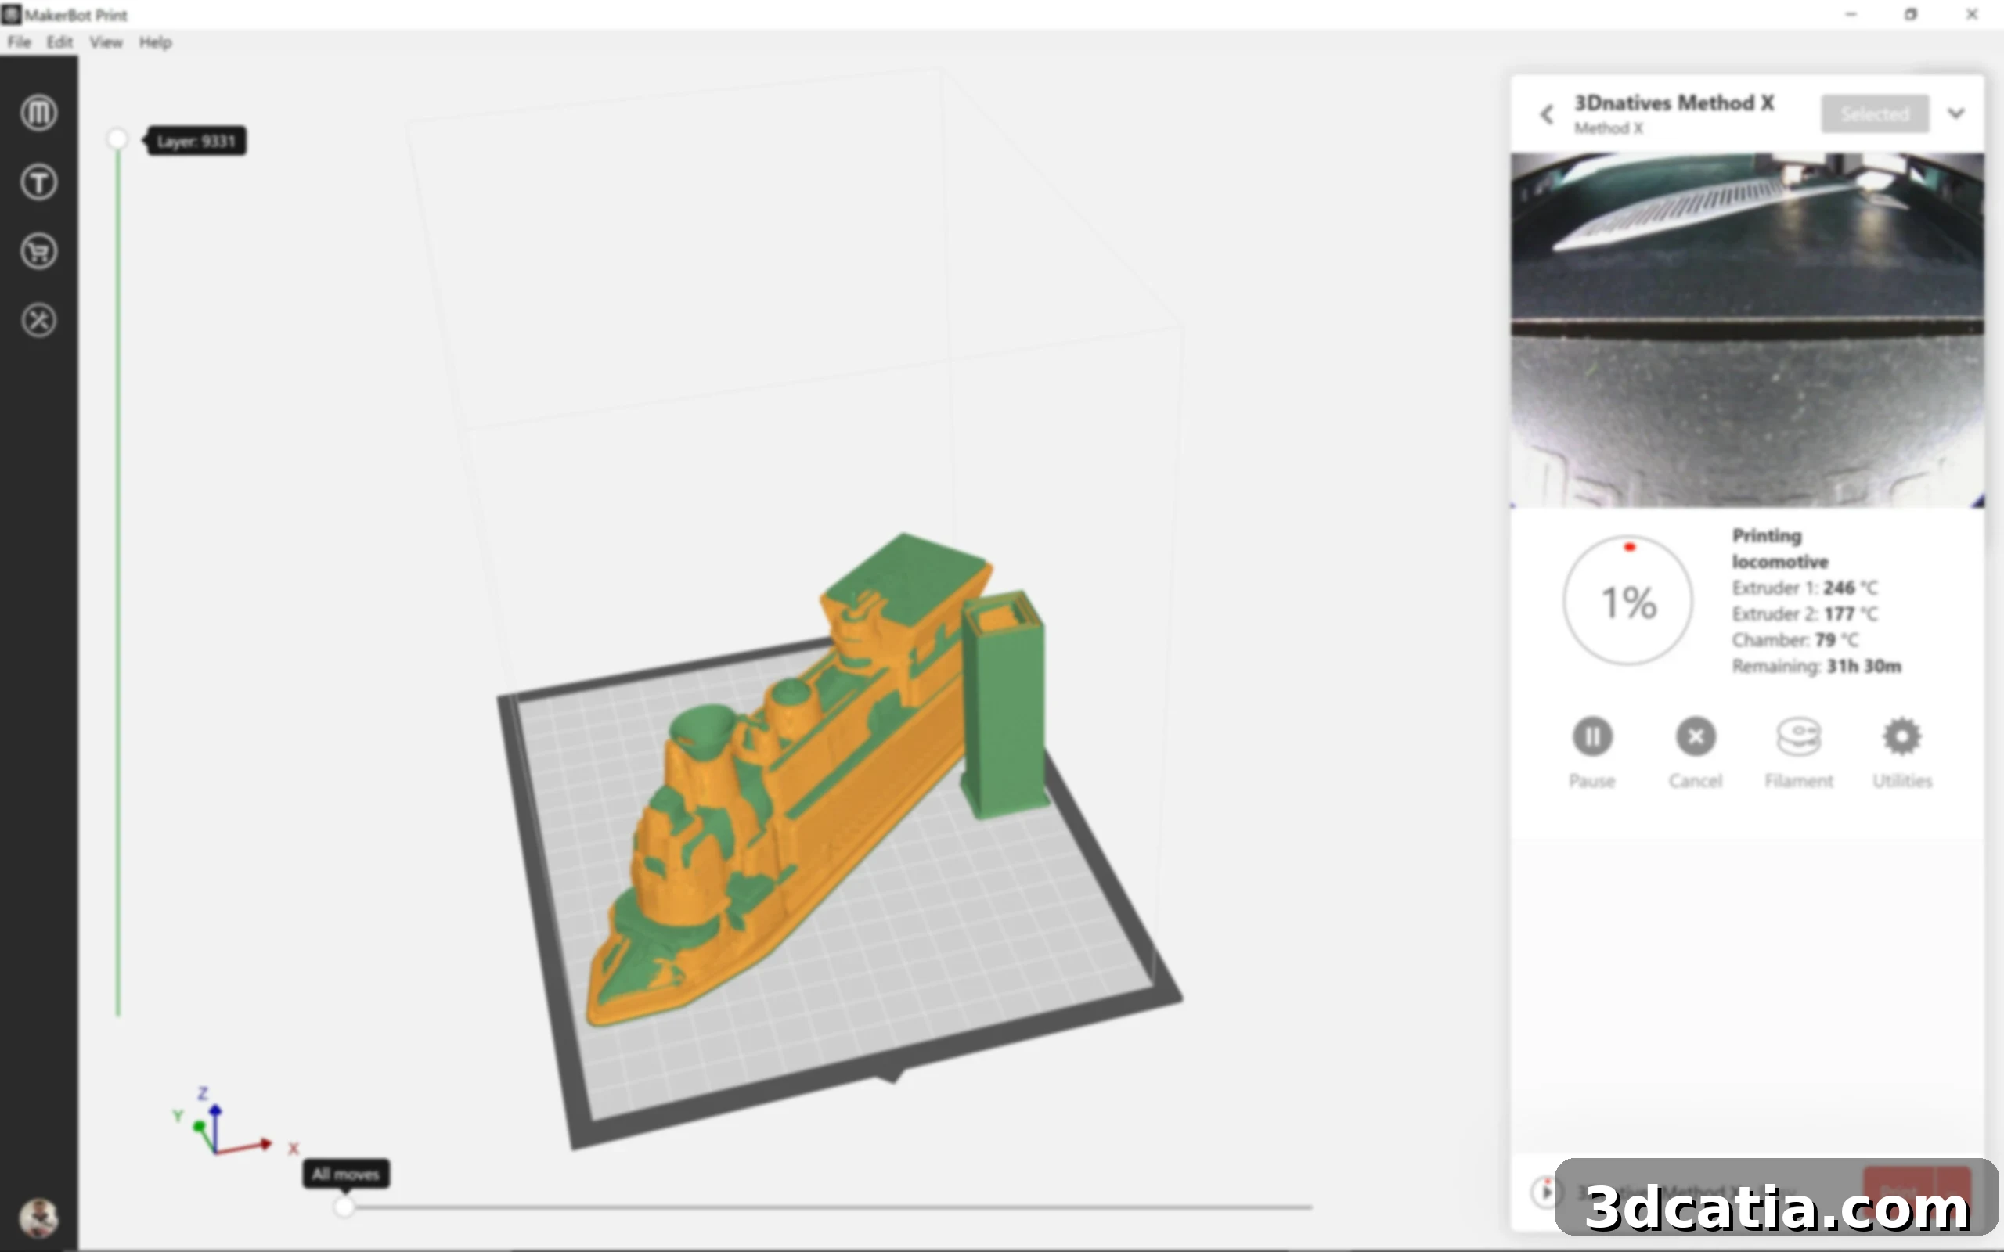The image size is (2004, 1252).
Task: Open user profile avatar in sidebar
Action: tap(39, 1218)
